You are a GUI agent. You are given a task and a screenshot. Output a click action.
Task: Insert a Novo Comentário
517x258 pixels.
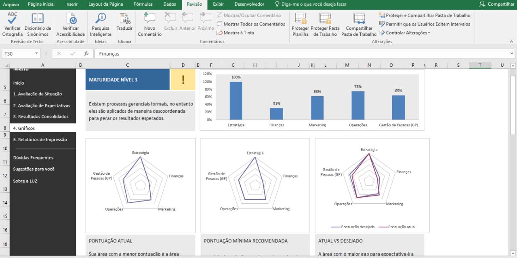149,19
